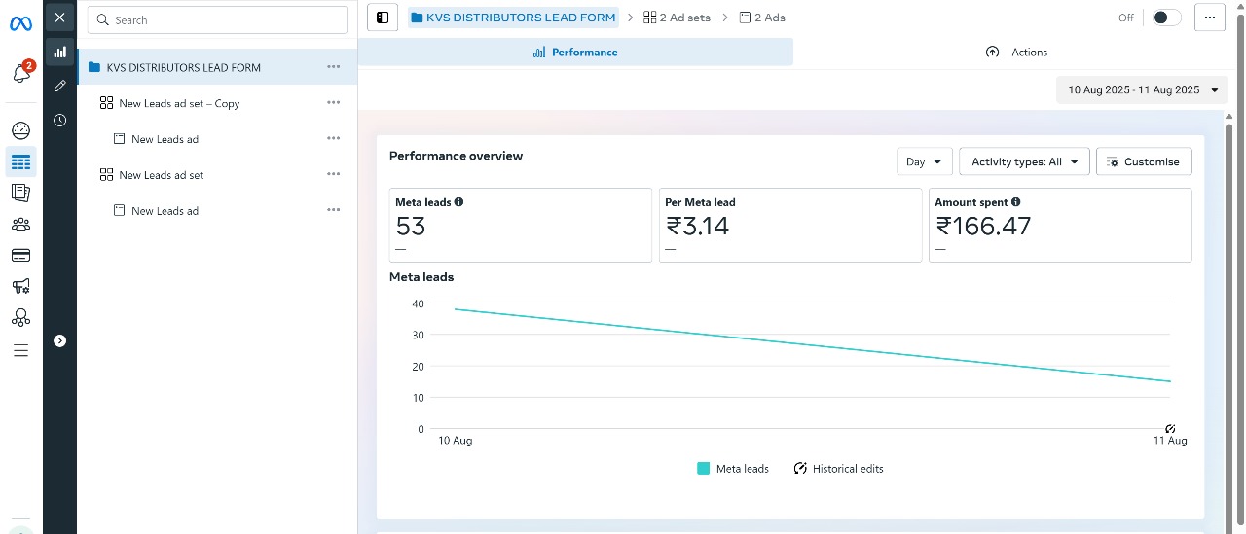Image resolution: width=1246 pixels, height=534 pixels.
Task: Open the Activity types: All dropdown
Action: [1024, 162]
